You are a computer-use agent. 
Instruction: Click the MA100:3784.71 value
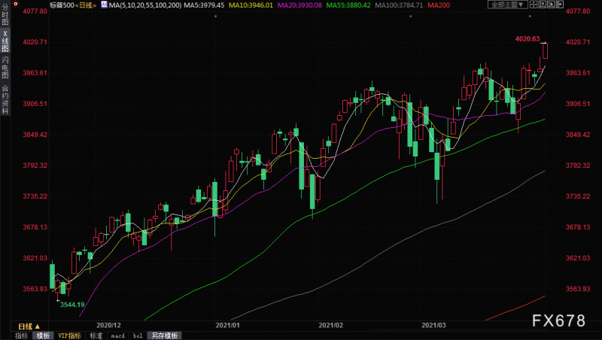coord(399,5)
